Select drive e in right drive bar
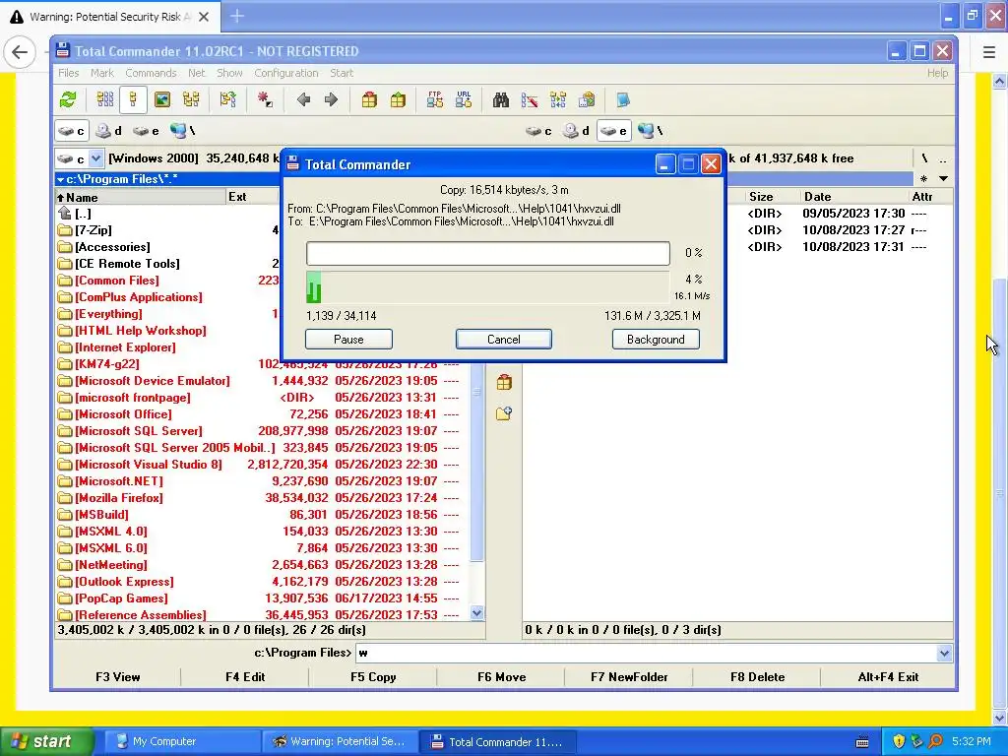The width and height of the screenshot is (1008, 756). coord(613,131)
